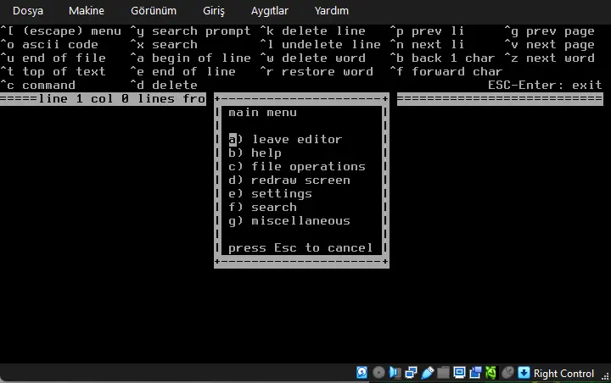Click the hard disk activity icon
Image resolution: width=611 pixels, height=383 pixels.
362,373
